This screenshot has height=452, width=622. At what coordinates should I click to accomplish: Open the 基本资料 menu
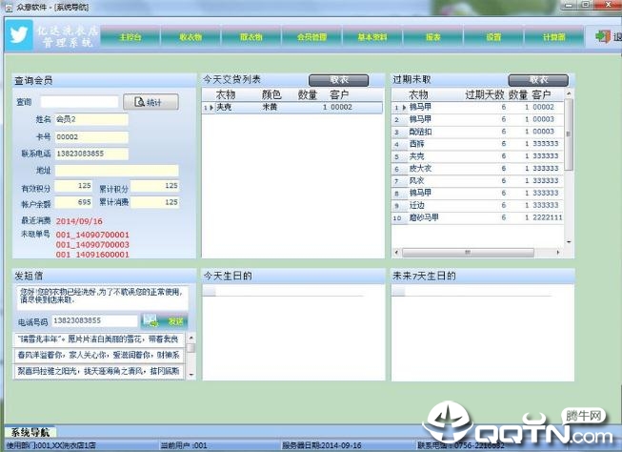pyautogui.click(x=372, y=37)
